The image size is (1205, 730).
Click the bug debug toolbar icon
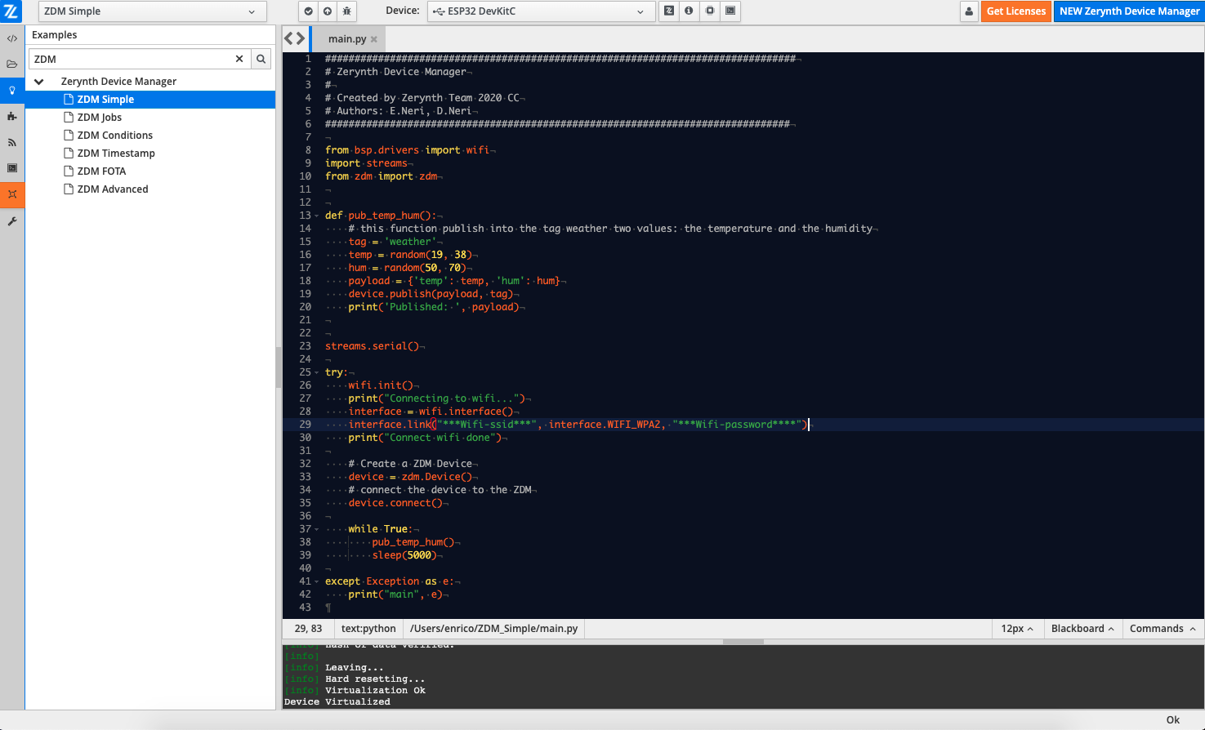point(347,11)
